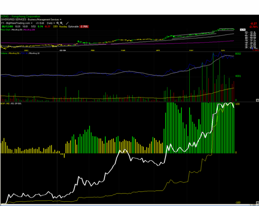Click the Volume legend label

4,53
